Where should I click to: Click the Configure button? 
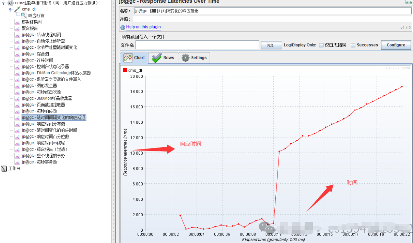tap(396, 45)
